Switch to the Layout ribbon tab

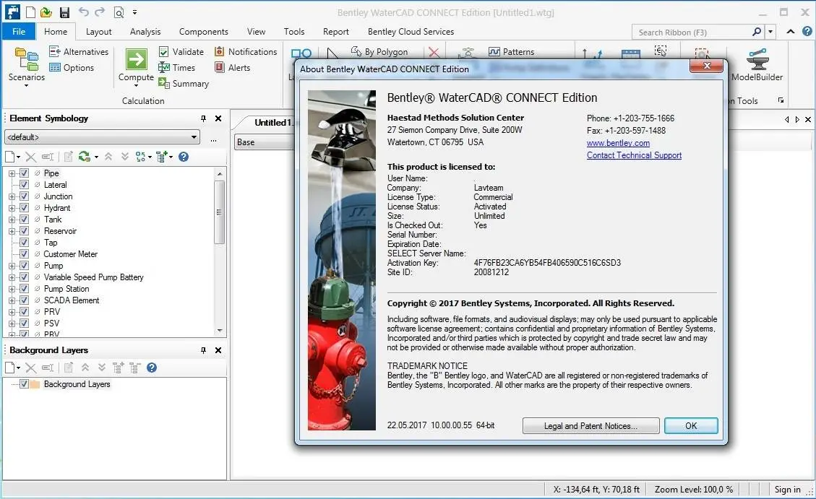coord(98,32)
